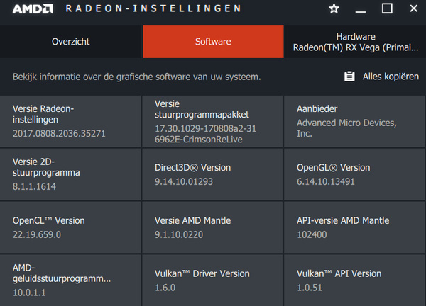Minimize the Radeon settings window
The image size is (426, 306).
(361, 11)
